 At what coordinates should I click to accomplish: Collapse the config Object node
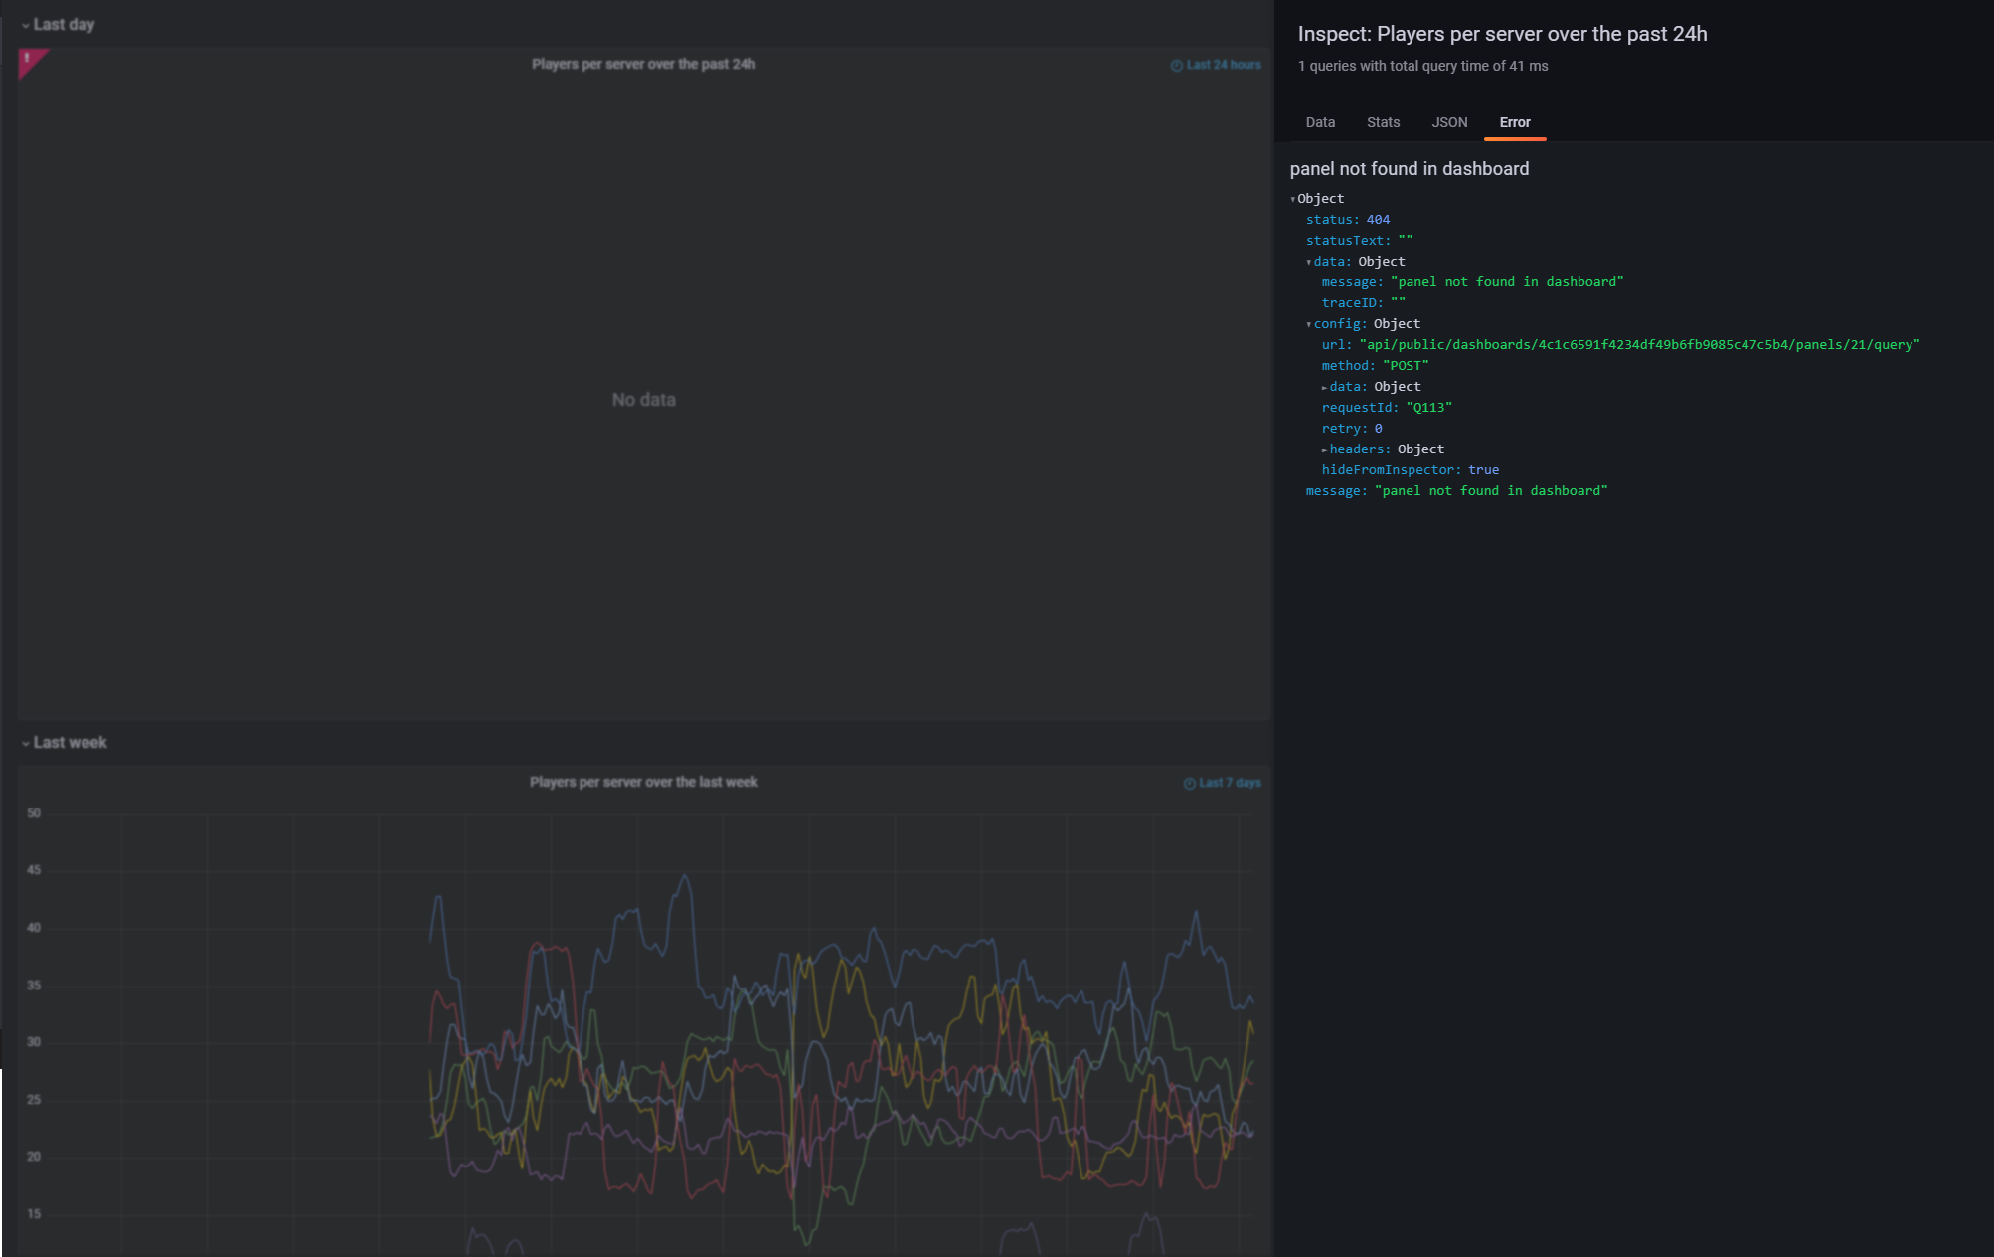(x=1310, y=323)
